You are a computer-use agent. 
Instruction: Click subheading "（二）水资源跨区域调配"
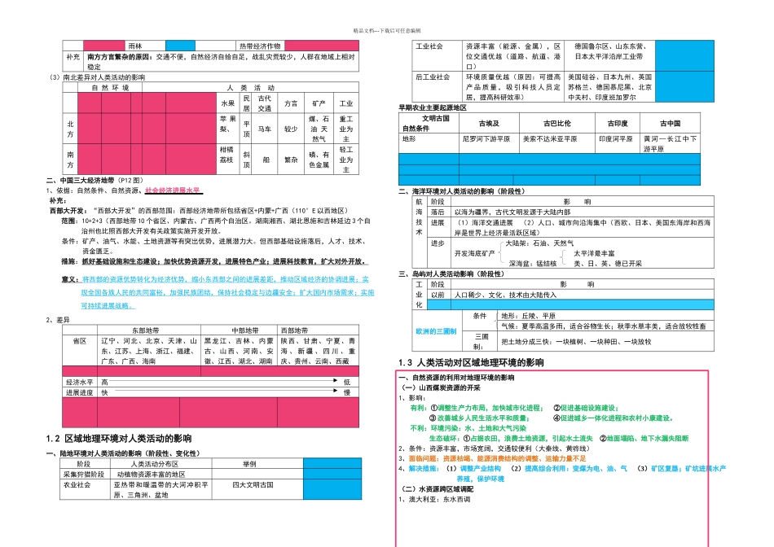tap(438, 488)
